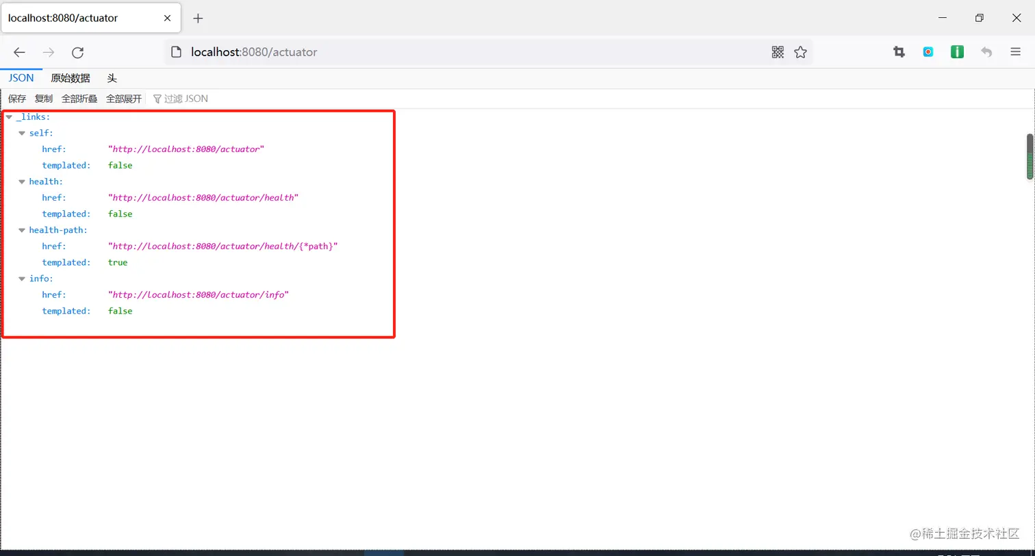Image resolution: width=1035 pixels, height=556 pixels.
Task: Click the actuator/health href value
Action: coord(203,198)
